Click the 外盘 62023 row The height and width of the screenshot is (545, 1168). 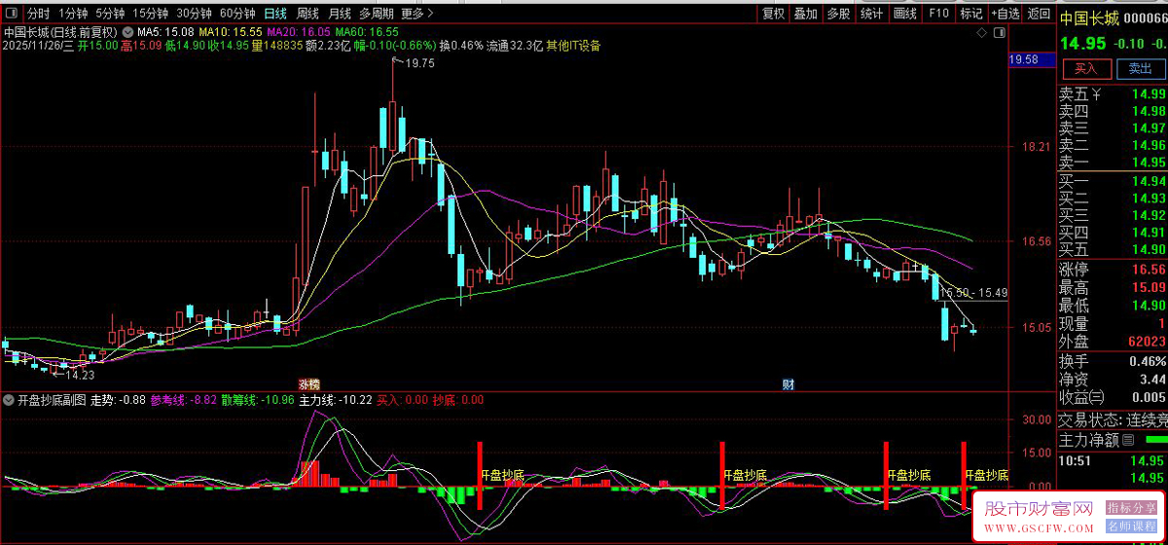1113,342
